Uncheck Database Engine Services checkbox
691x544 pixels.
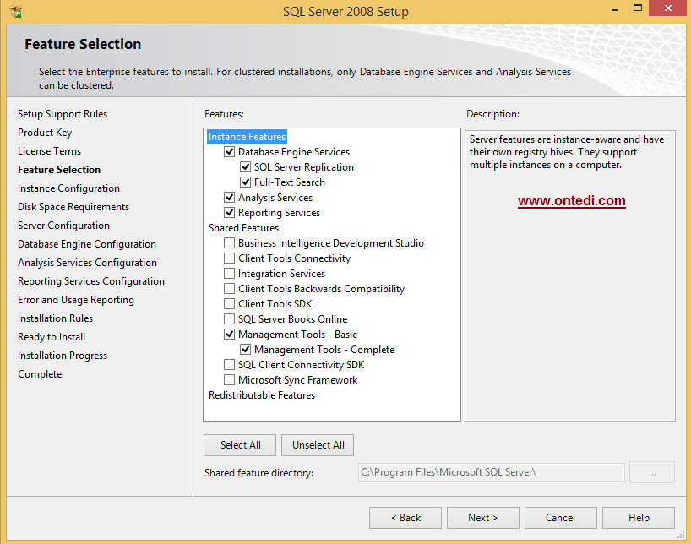click(x=229, y=152)
